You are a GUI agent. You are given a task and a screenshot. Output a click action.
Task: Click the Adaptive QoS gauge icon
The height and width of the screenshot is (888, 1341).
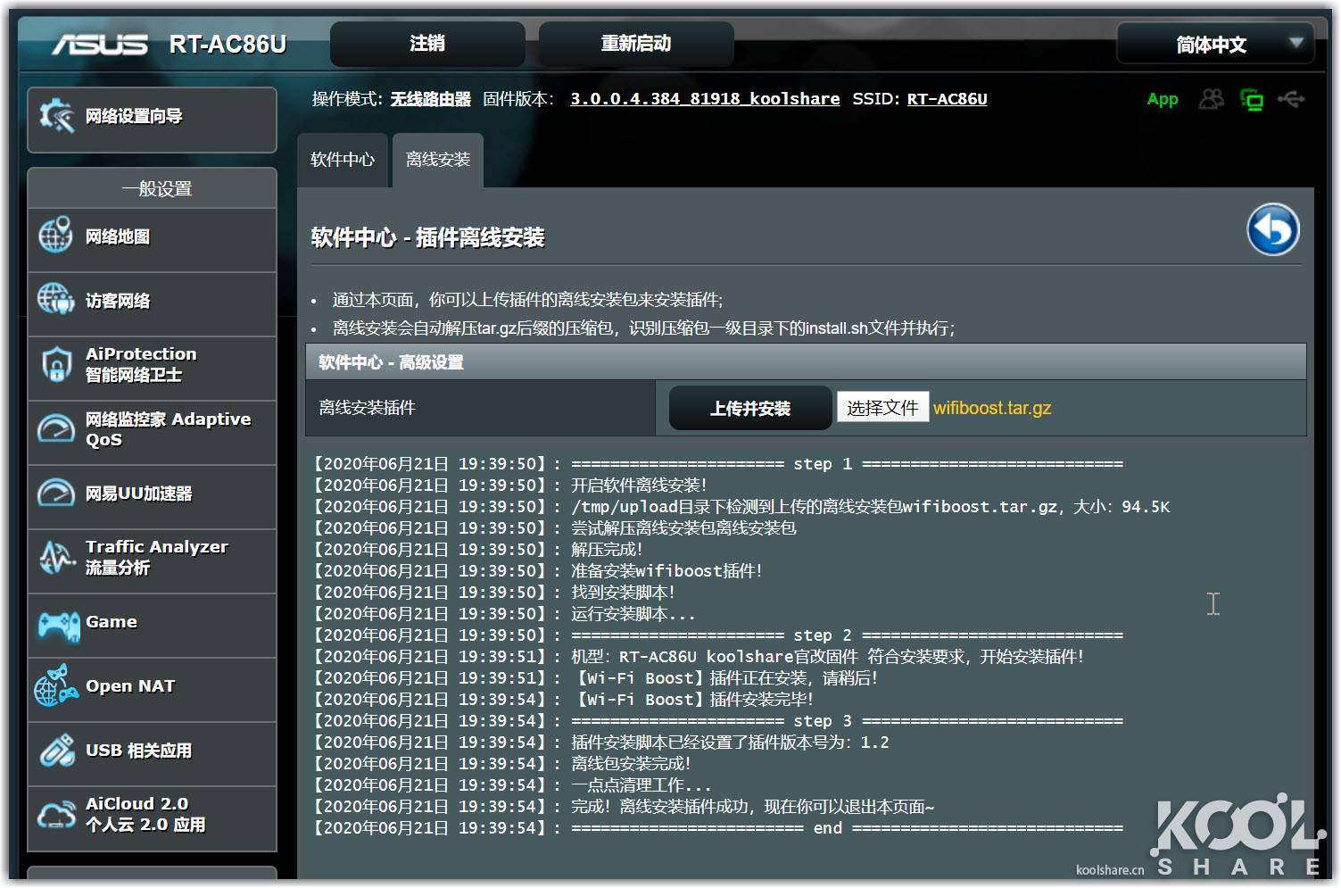point(56,429)
